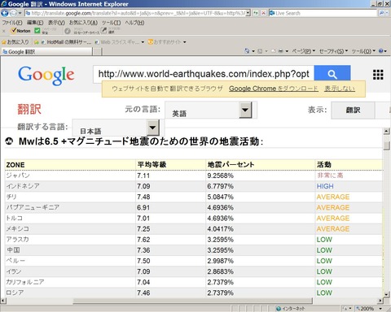This screenshot has height=312, width=391.
Task: Click the Refresh page icon
Action: click(255, 13)
